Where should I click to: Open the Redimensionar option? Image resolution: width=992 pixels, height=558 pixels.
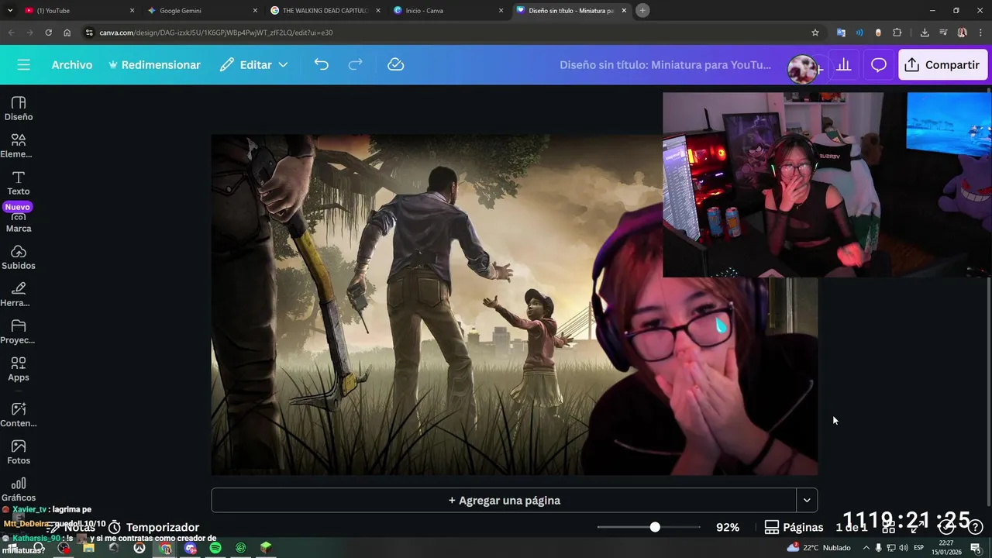(x=154, y=65)
